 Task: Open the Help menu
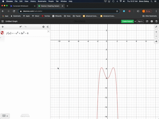click(71, 1)
